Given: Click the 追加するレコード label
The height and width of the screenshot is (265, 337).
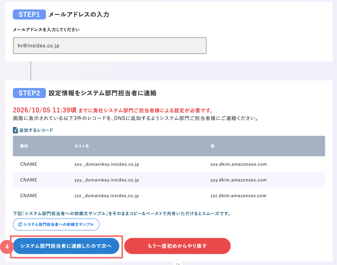Looking at the screenshot, I should coord(36,130).
